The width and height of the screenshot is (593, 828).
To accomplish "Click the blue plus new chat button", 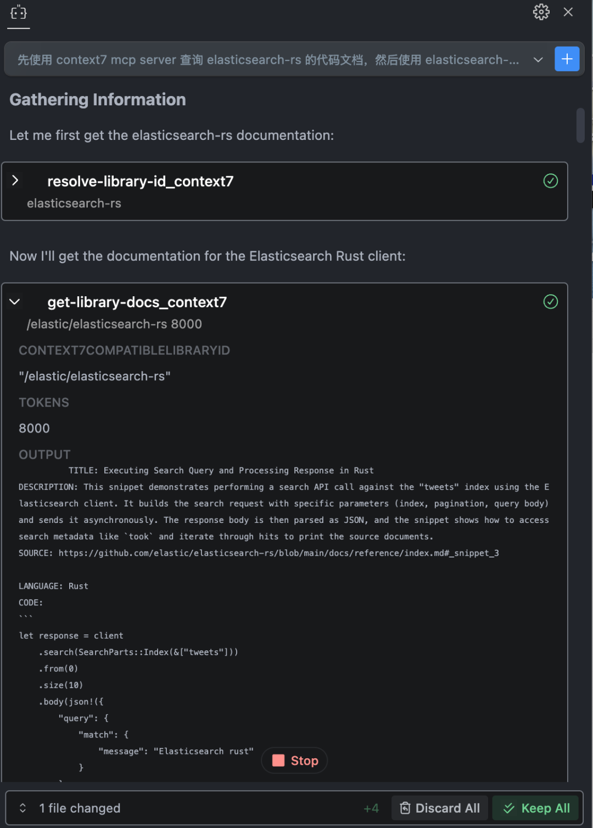I will [x=567, y=59].
